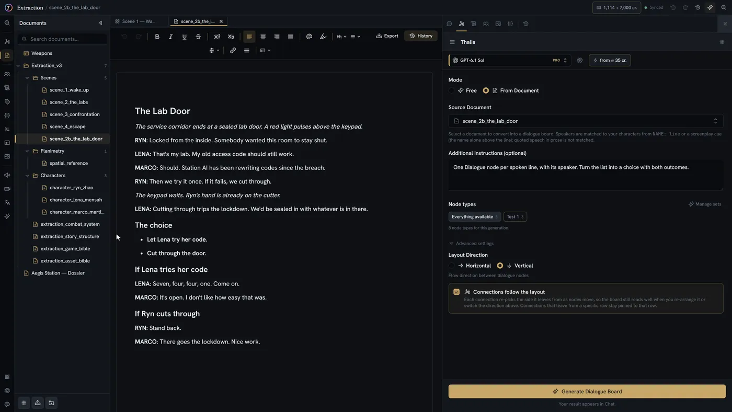
Task: Click the Export button
Action: point(387,36)
